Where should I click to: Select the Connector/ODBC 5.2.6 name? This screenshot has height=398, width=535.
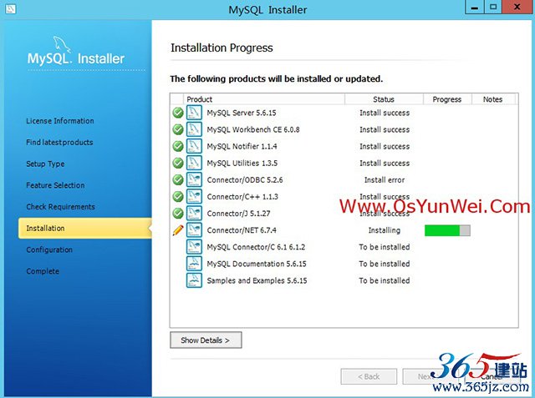[x=245, y=179]
